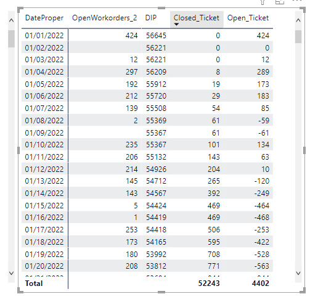The image size is (318, 302).
Task: Click the left vertical scrollbar thumb
Action: tap(12, 39)
